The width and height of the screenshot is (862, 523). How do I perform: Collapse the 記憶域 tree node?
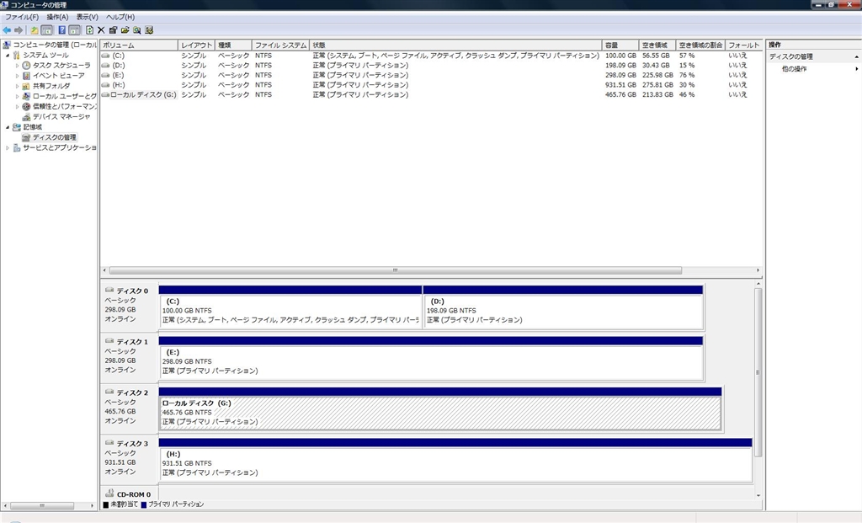pyautogui.click(x=8, y=127)
